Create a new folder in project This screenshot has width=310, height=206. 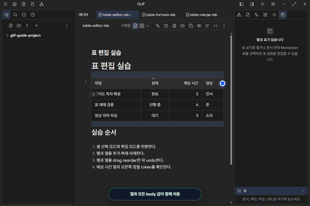pos(19,25)
